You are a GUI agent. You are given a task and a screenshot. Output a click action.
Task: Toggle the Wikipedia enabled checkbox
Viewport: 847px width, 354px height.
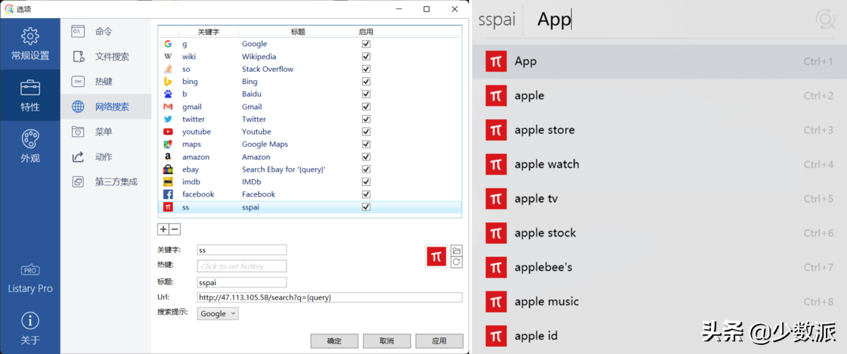tap(366, 56)
